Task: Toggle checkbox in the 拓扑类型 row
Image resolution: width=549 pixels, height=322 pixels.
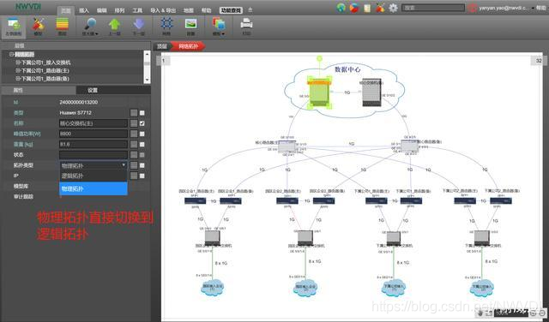Action: (x=142, y=165)
